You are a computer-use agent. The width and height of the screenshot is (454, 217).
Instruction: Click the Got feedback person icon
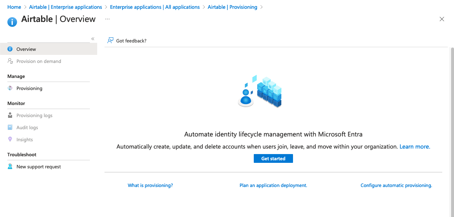pos(110,41)
